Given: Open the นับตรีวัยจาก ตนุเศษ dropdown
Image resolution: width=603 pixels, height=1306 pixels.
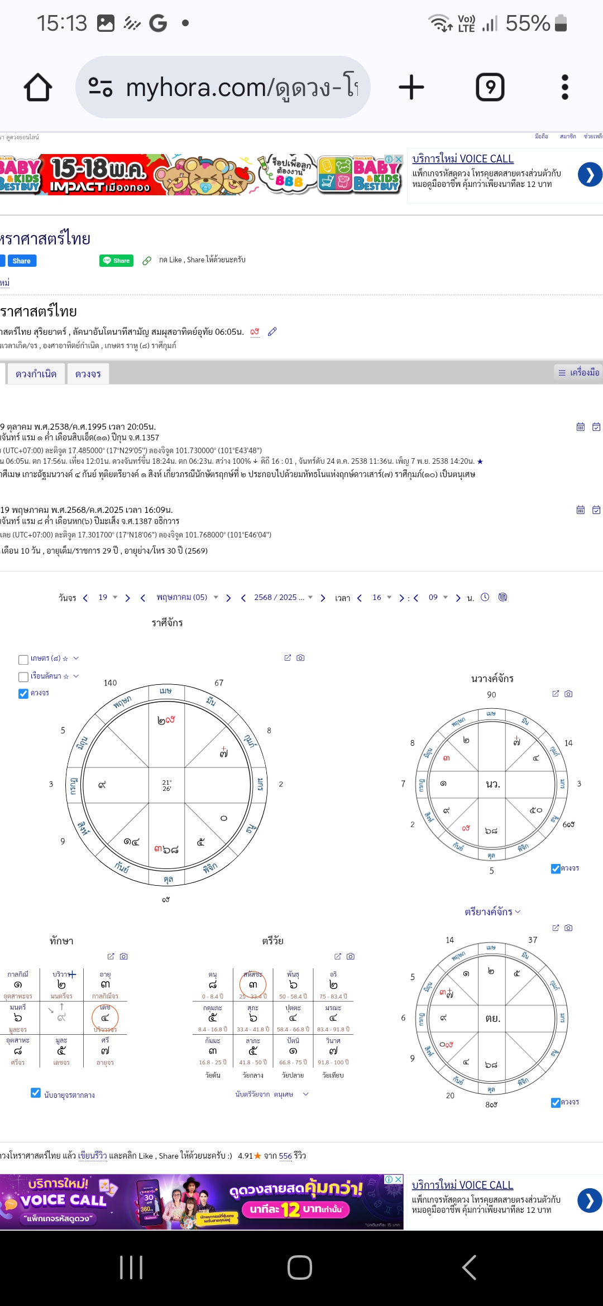Looking at the screenshot, I should point(272,1094).
